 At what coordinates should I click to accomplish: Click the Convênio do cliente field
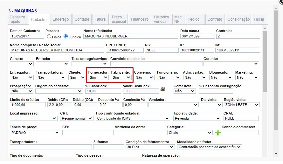tap(156, 64)
